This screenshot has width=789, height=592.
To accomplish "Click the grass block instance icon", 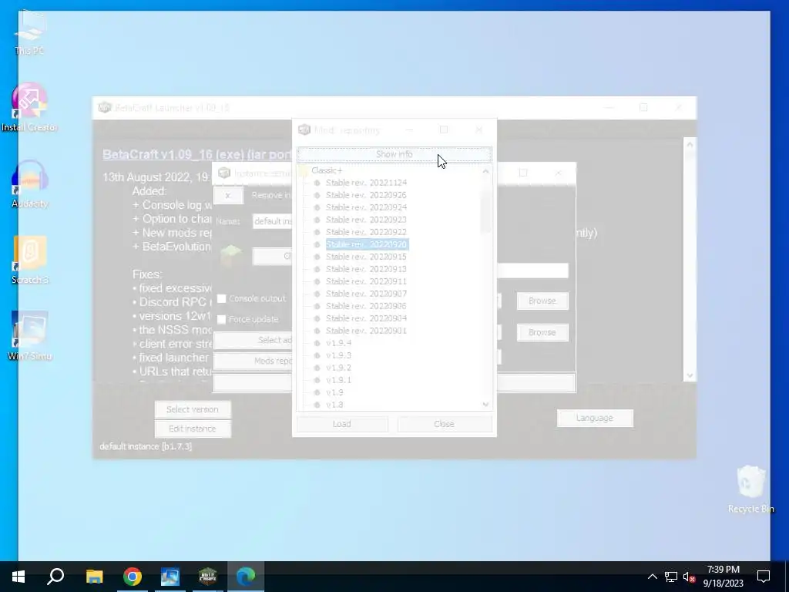I will pyautogui.click(x=231, y=256).
